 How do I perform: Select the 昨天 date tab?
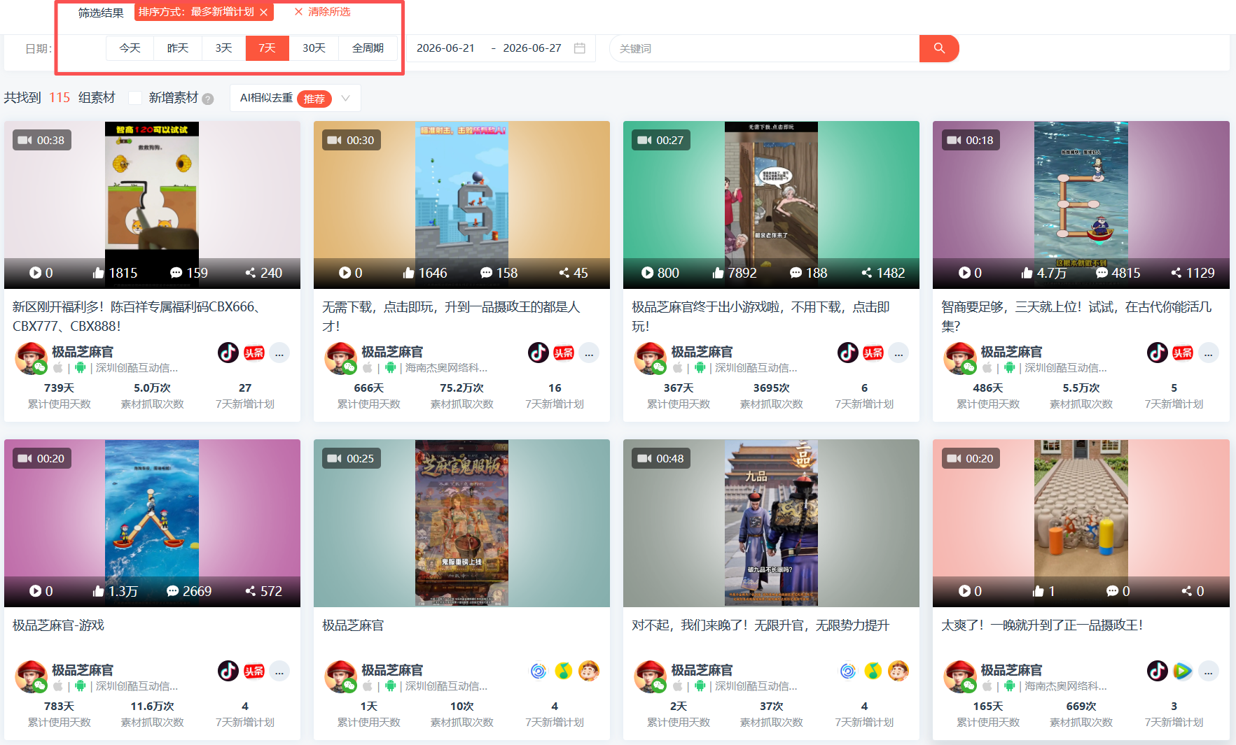coord(178,48)
